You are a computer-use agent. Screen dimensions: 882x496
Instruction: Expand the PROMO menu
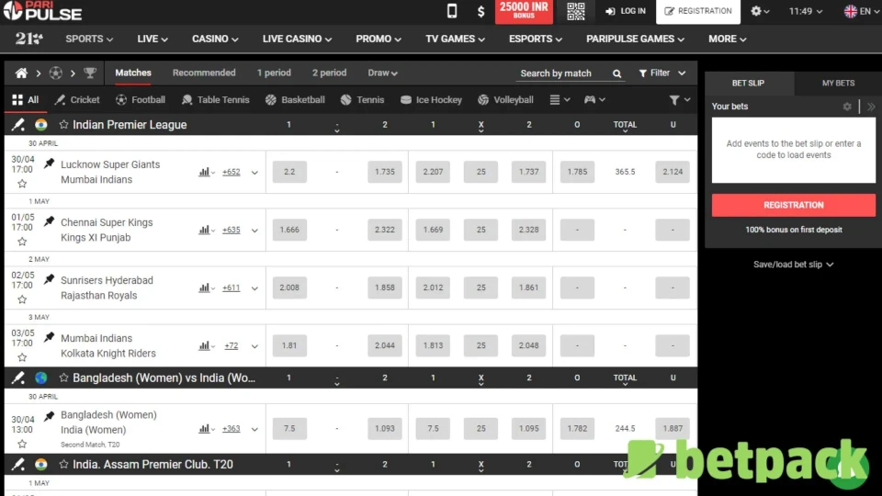coord(378,39)
